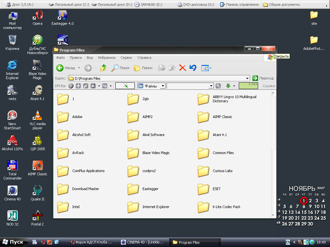Select the VLC media player desktop shortcut
Screen dimensions: 330x247
pos(37,120)
